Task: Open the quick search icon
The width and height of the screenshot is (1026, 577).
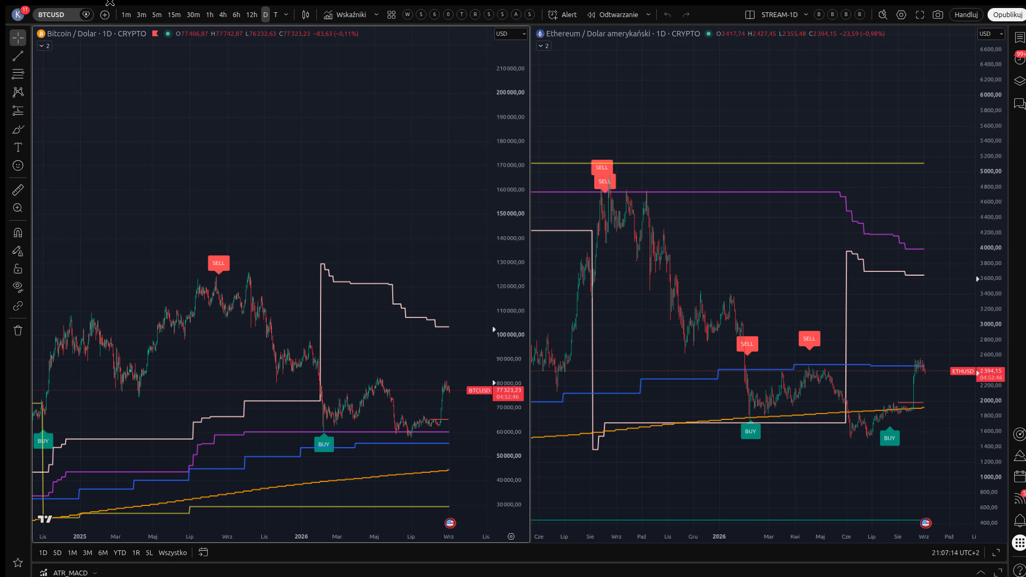Action: coord(883,14)
